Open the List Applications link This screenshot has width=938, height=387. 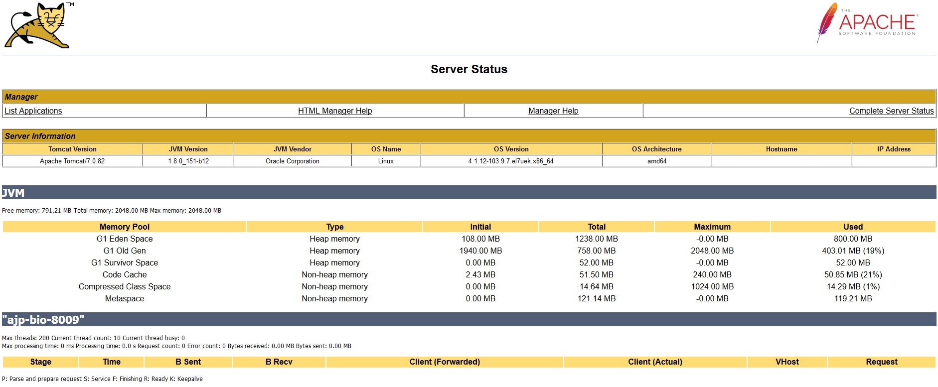33,111
